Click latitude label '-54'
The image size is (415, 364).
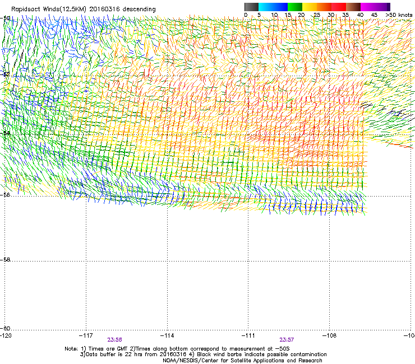(x=5, y=133)
